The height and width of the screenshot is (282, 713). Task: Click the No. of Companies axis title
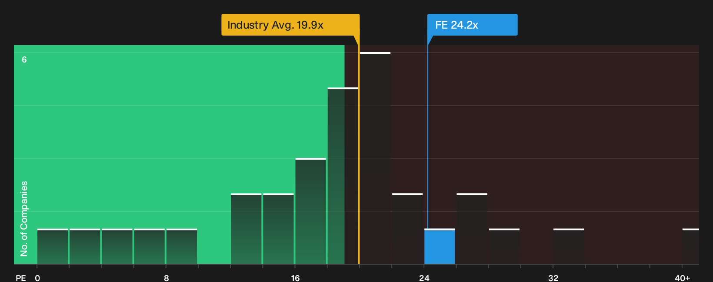pyautogui.click(x=24, y=219)
